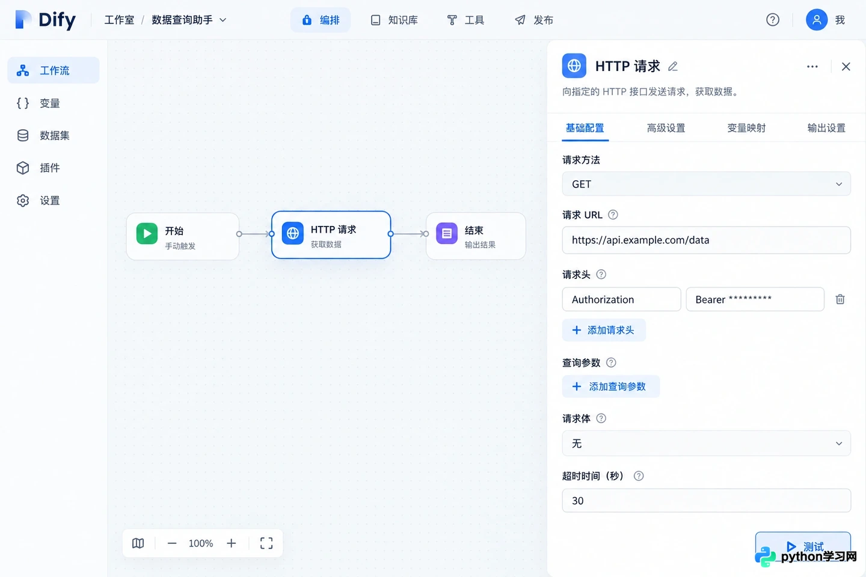Open 工作流 in the sidebar
866x577 pixels.
[54, 70]
